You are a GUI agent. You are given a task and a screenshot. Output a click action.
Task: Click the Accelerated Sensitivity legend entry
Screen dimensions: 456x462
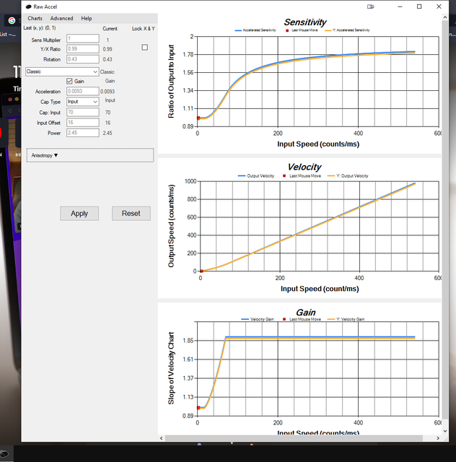255,30
